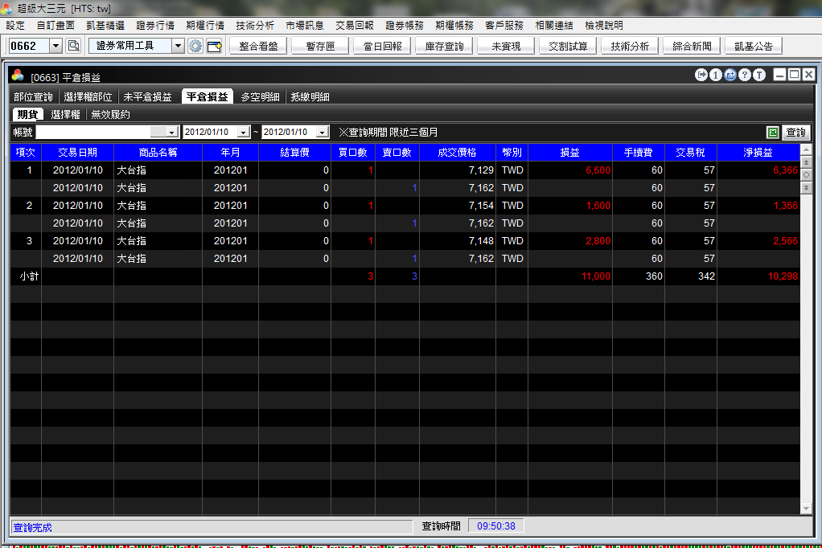
Task: Open the start date dropdown calendar
Action: pyautogui.click(x=243, y=133)
